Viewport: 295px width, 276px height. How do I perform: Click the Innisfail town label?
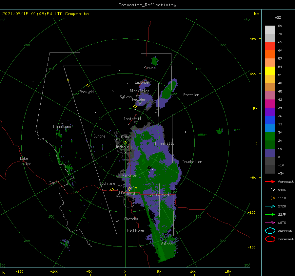[132, 119]
